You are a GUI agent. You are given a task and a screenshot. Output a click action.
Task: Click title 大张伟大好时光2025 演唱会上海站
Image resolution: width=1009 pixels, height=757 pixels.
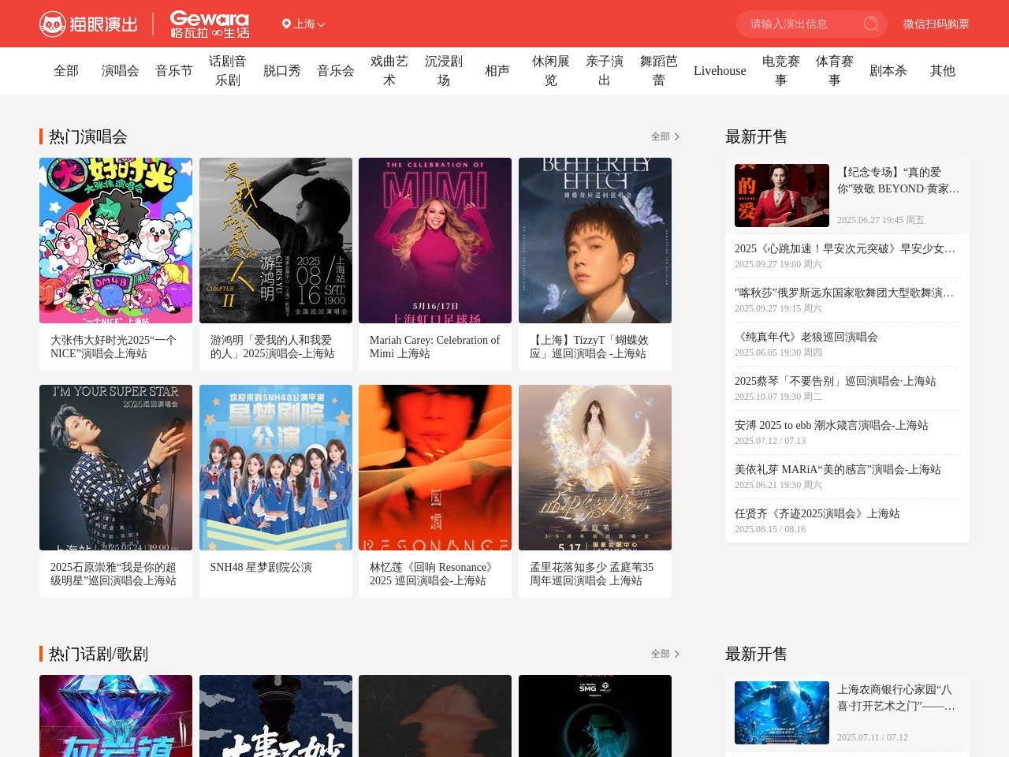pyautogui.click(x=114, y=347)
